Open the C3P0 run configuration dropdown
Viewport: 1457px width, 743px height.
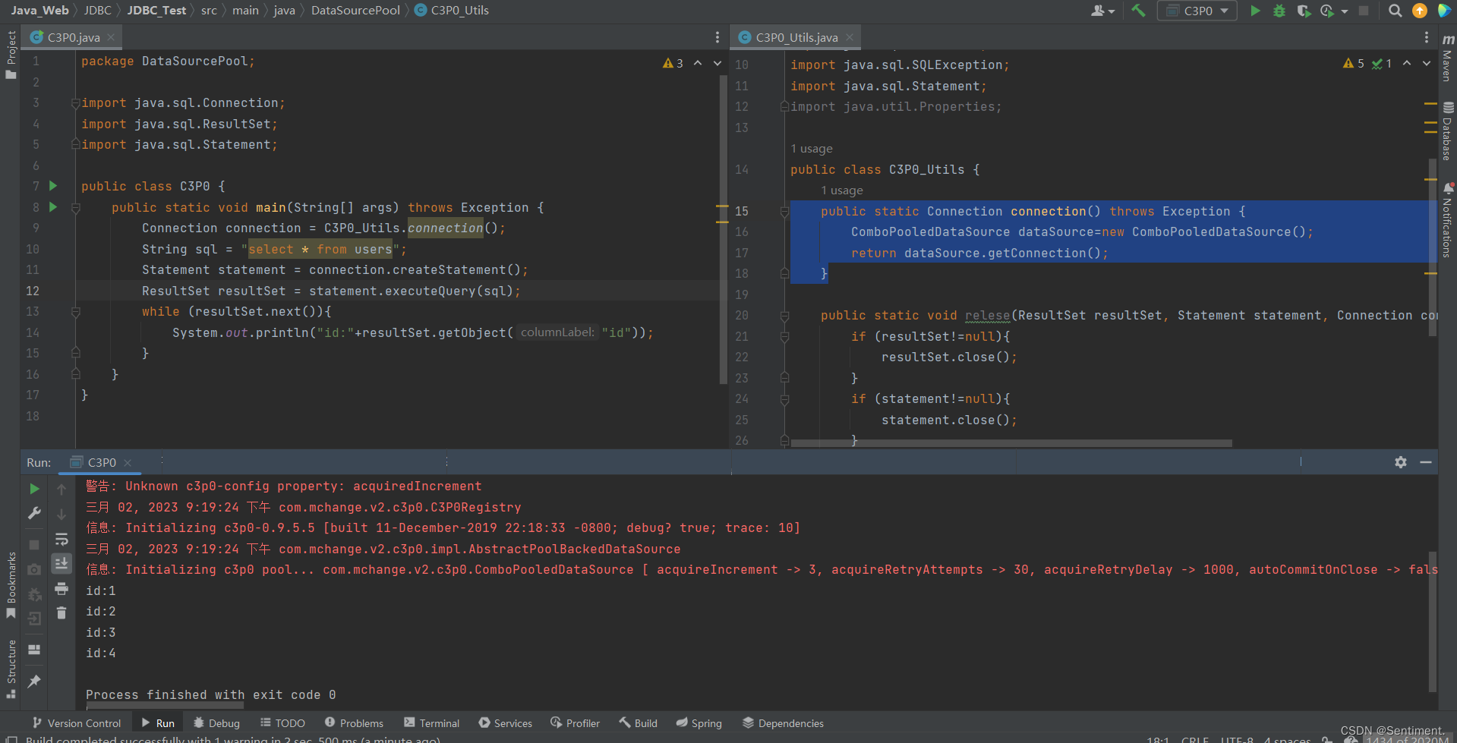pos(1197,11)
